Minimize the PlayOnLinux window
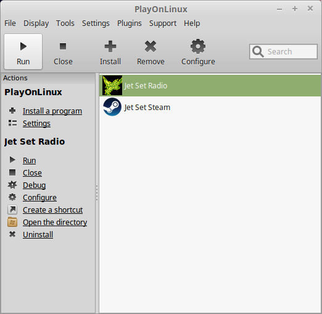 point(279,9)
